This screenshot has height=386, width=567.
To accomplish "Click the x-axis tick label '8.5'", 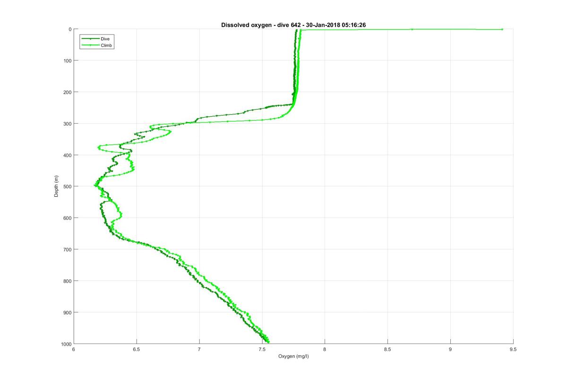I will (x=387, y=350).
